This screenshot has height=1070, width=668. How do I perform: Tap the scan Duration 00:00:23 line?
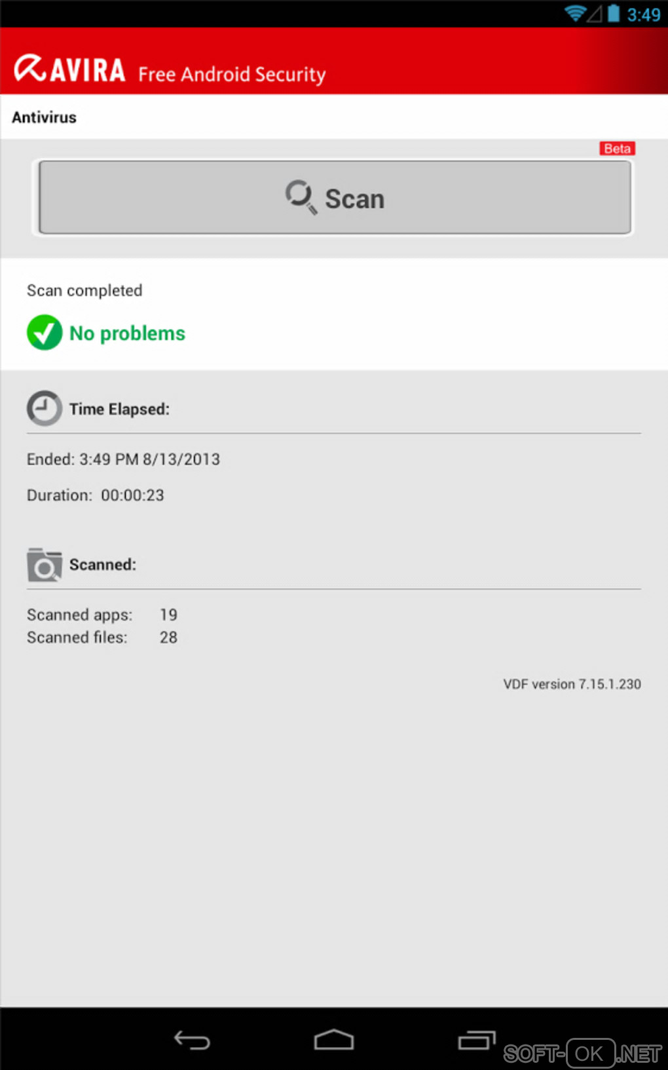click(96, 495)
